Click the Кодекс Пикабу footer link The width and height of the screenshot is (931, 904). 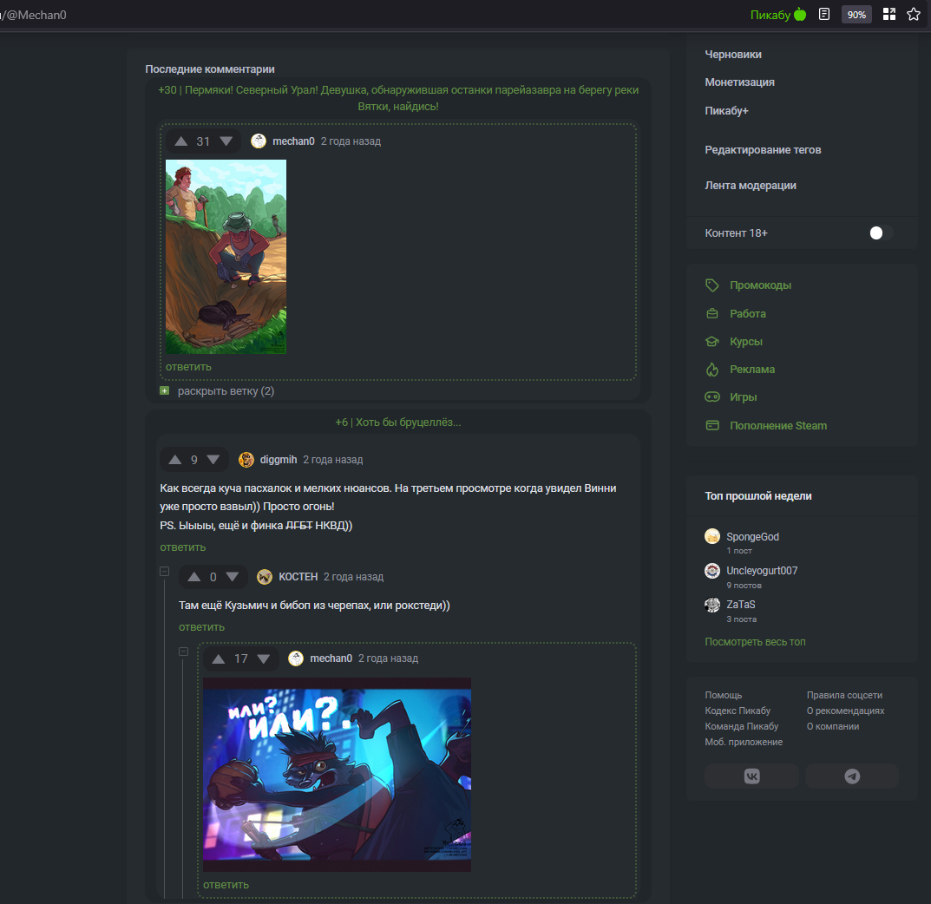click(738, 711)
